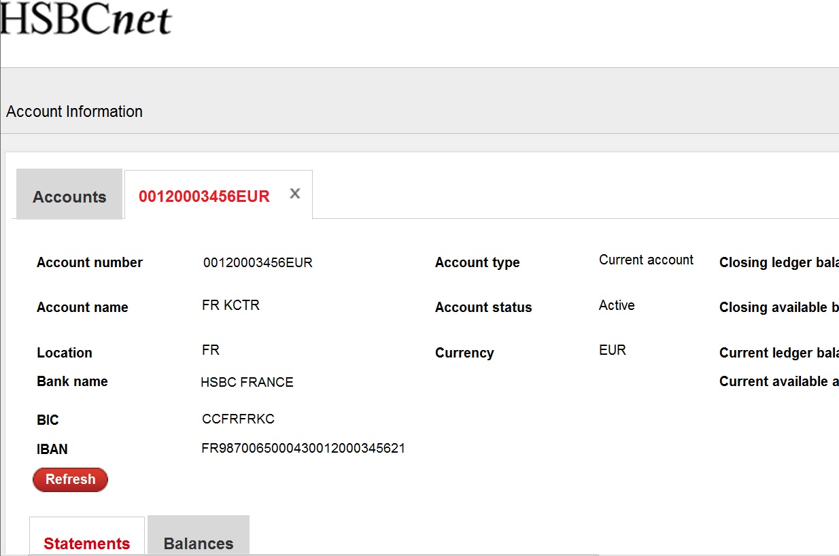Click the Account number label

[x=90, y=262]
